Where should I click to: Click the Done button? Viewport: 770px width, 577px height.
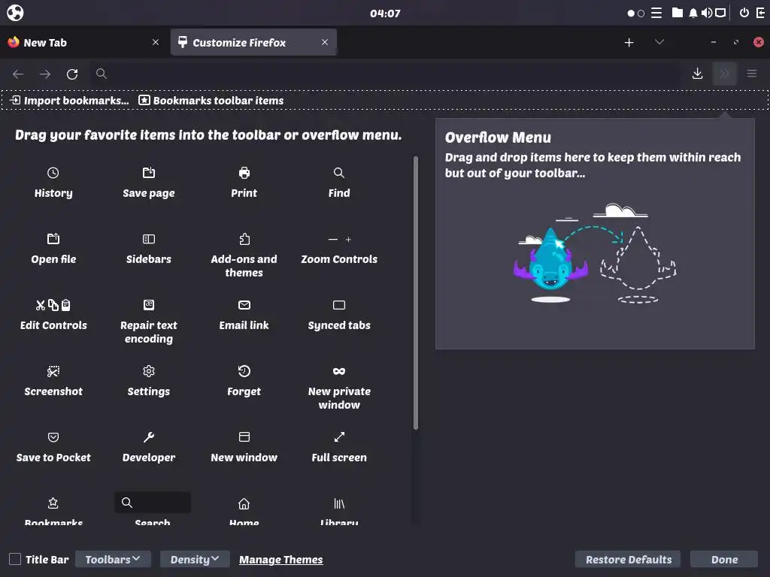point(724,559)
